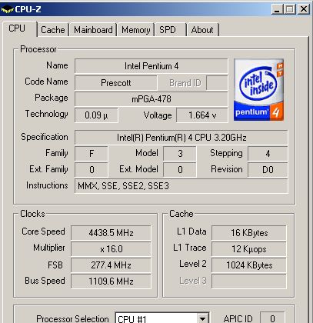Click the L1 Trace value '12 Kµops'

point(249,249)
